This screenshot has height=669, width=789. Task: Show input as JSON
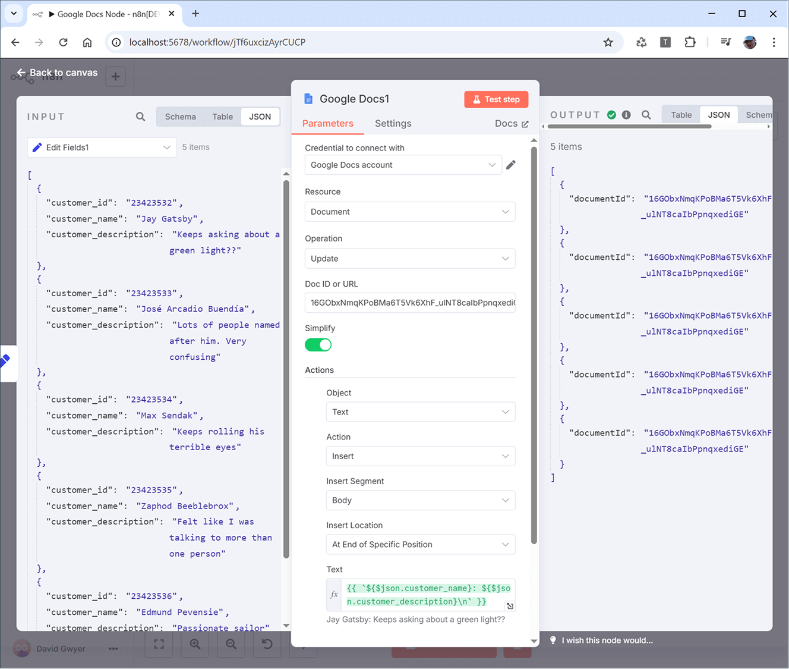click(260, 117)
